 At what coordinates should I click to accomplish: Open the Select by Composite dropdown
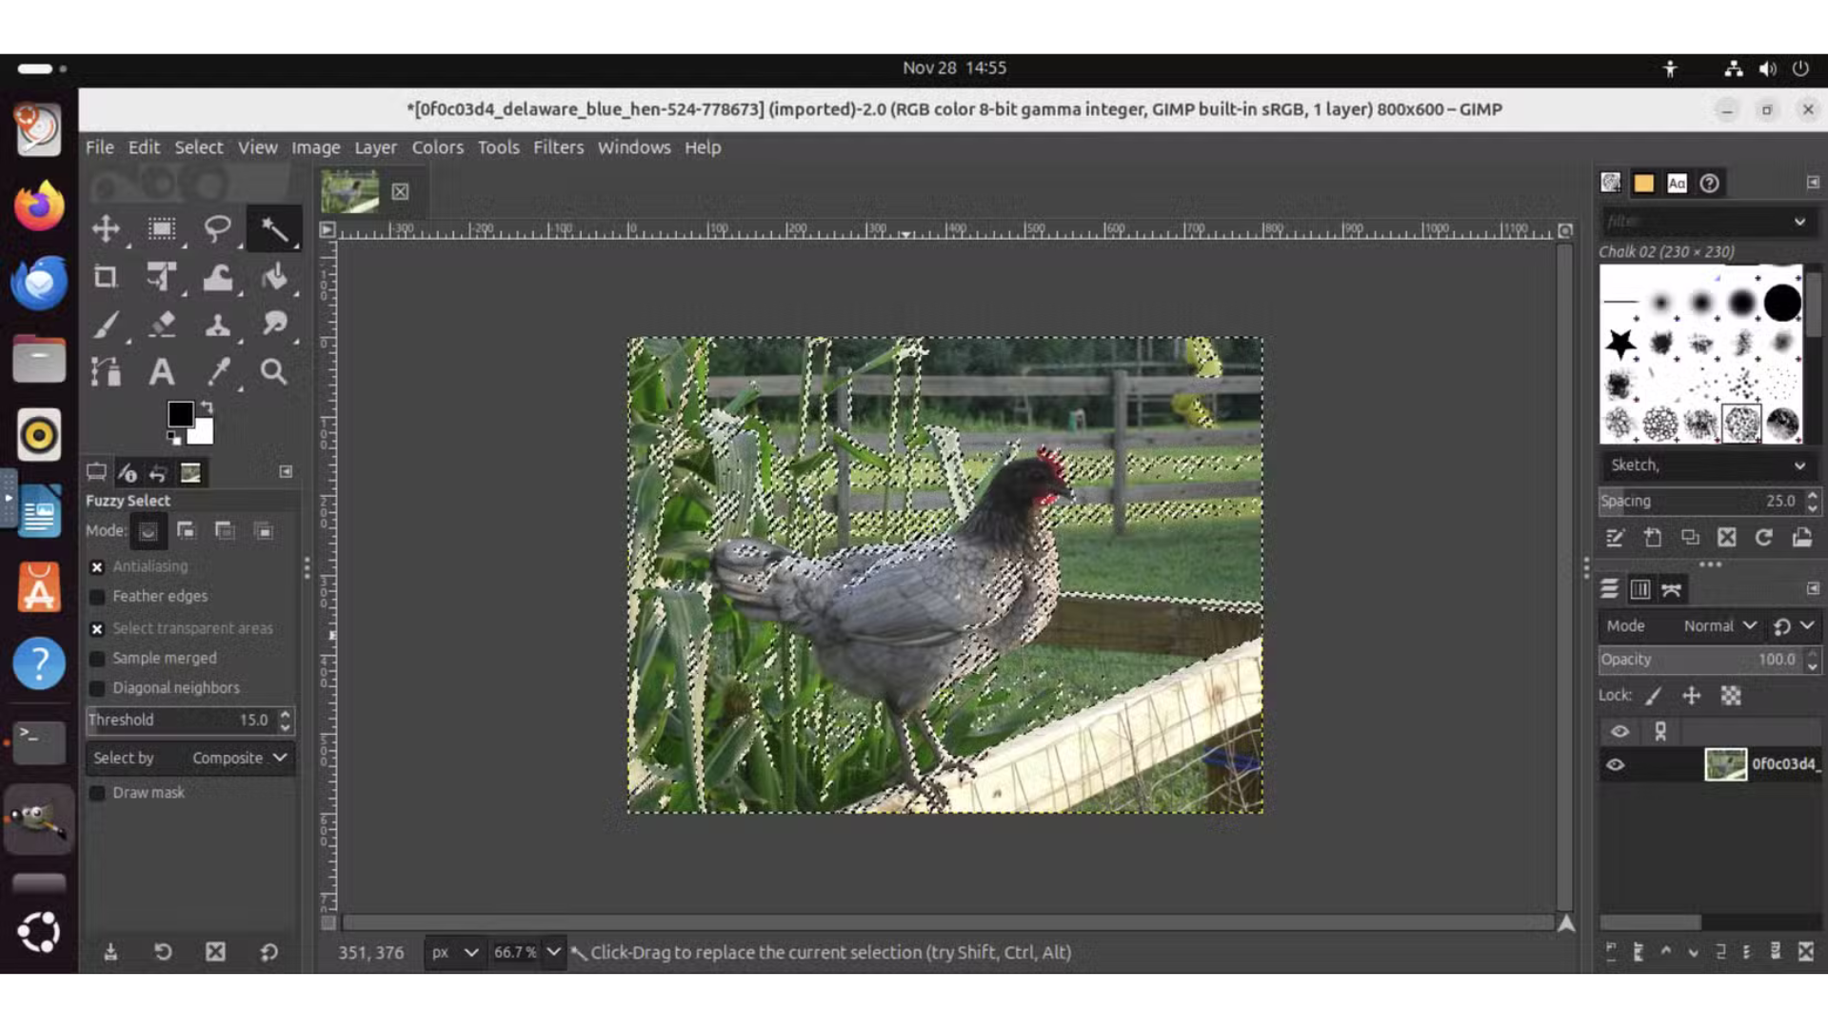click(190, 758)
